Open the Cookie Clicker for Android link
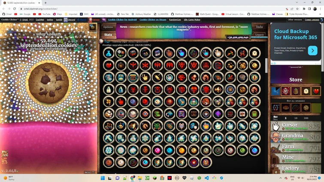 click(x=122, y=20)
